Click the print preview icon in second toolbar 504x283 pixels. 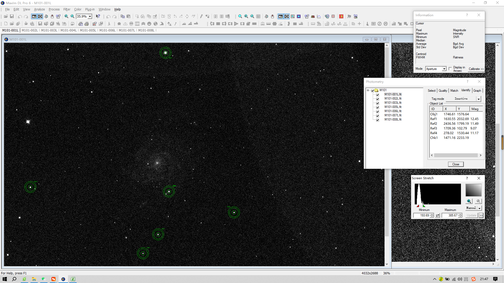click(x=81, y=24)
